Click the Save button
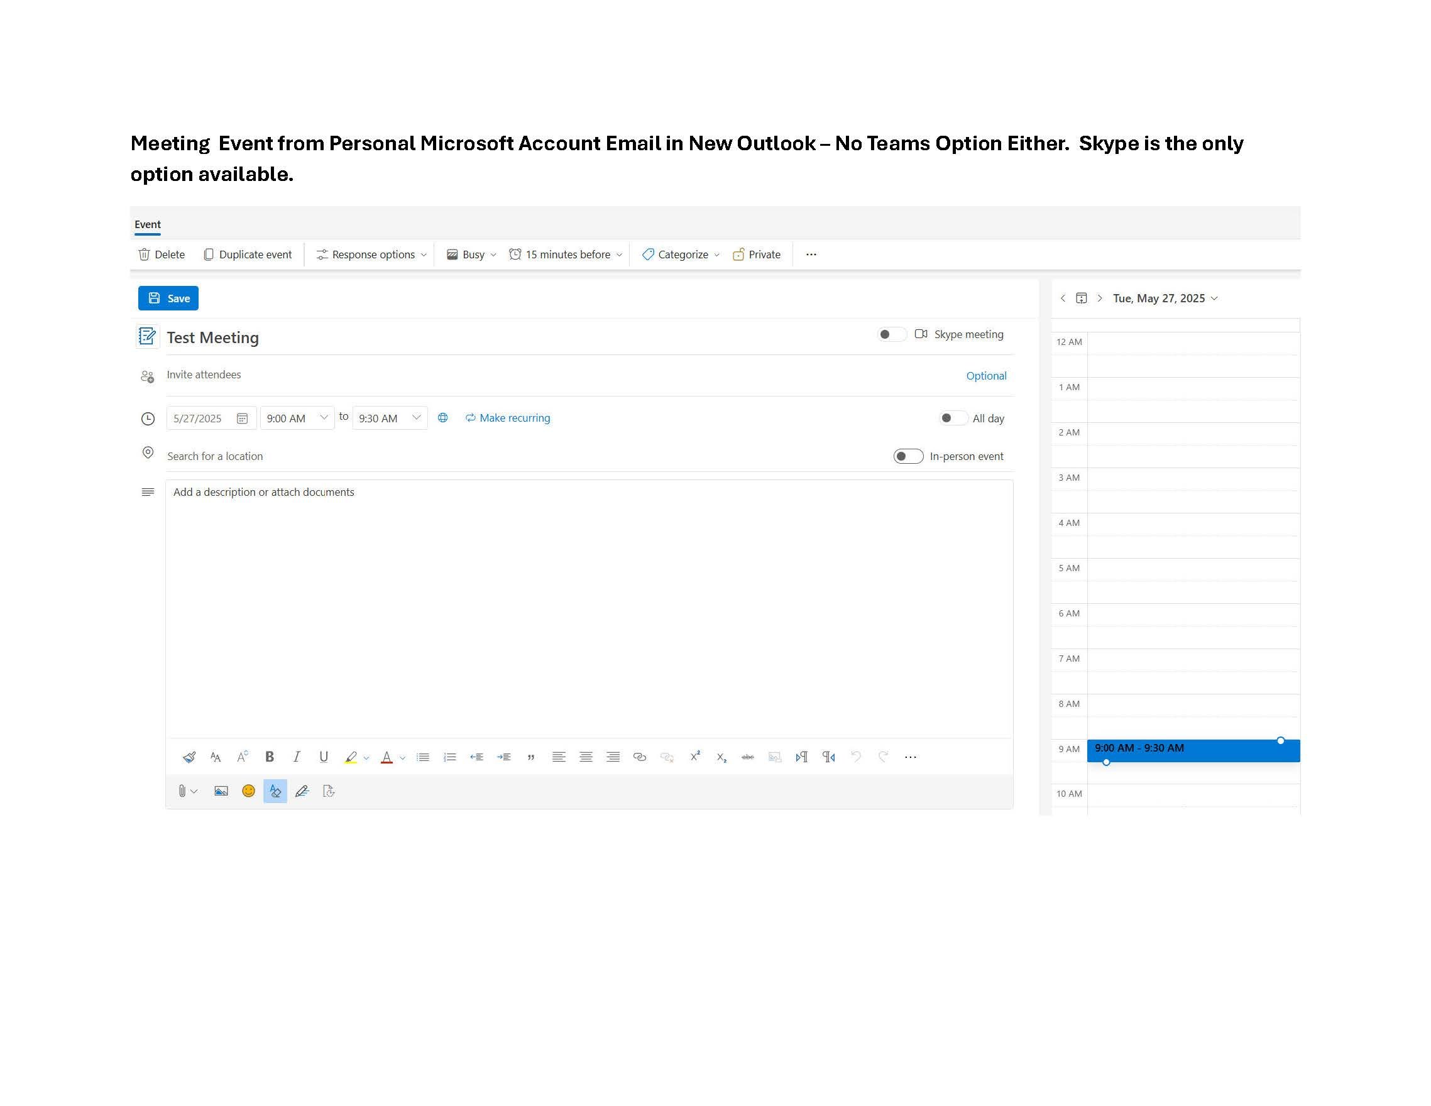The height and width of the screenshot is (1106, 1431). 168,298
